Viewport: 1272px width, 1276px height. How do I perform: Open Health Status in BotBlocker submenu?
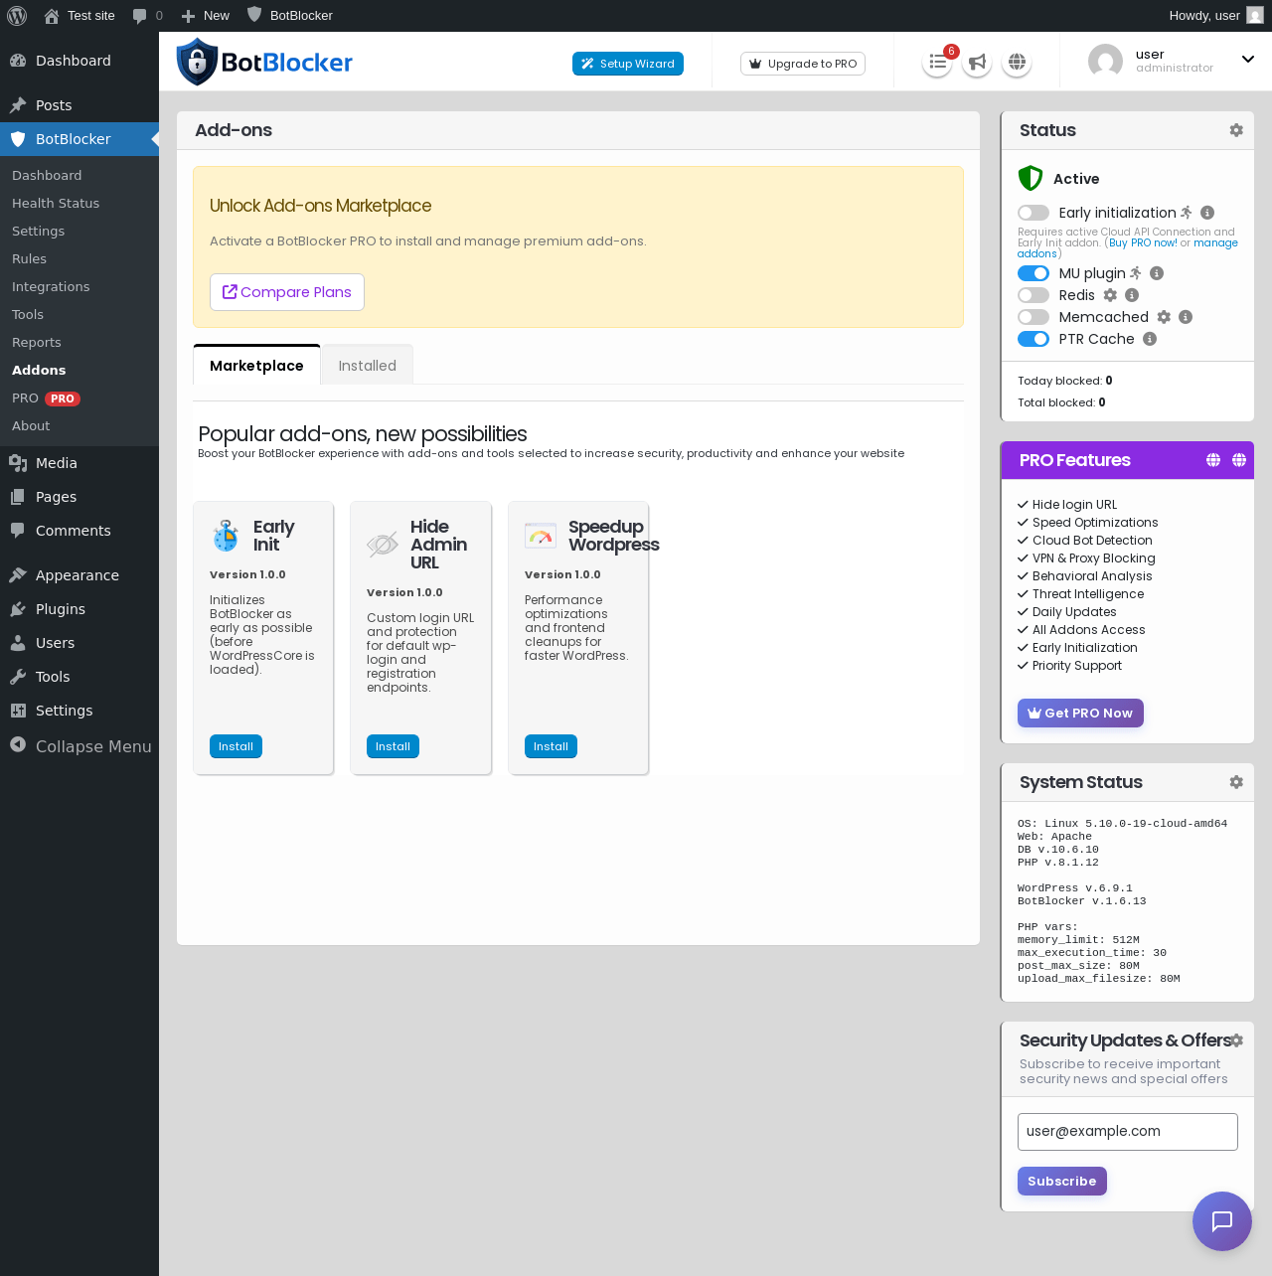(56, 203)
